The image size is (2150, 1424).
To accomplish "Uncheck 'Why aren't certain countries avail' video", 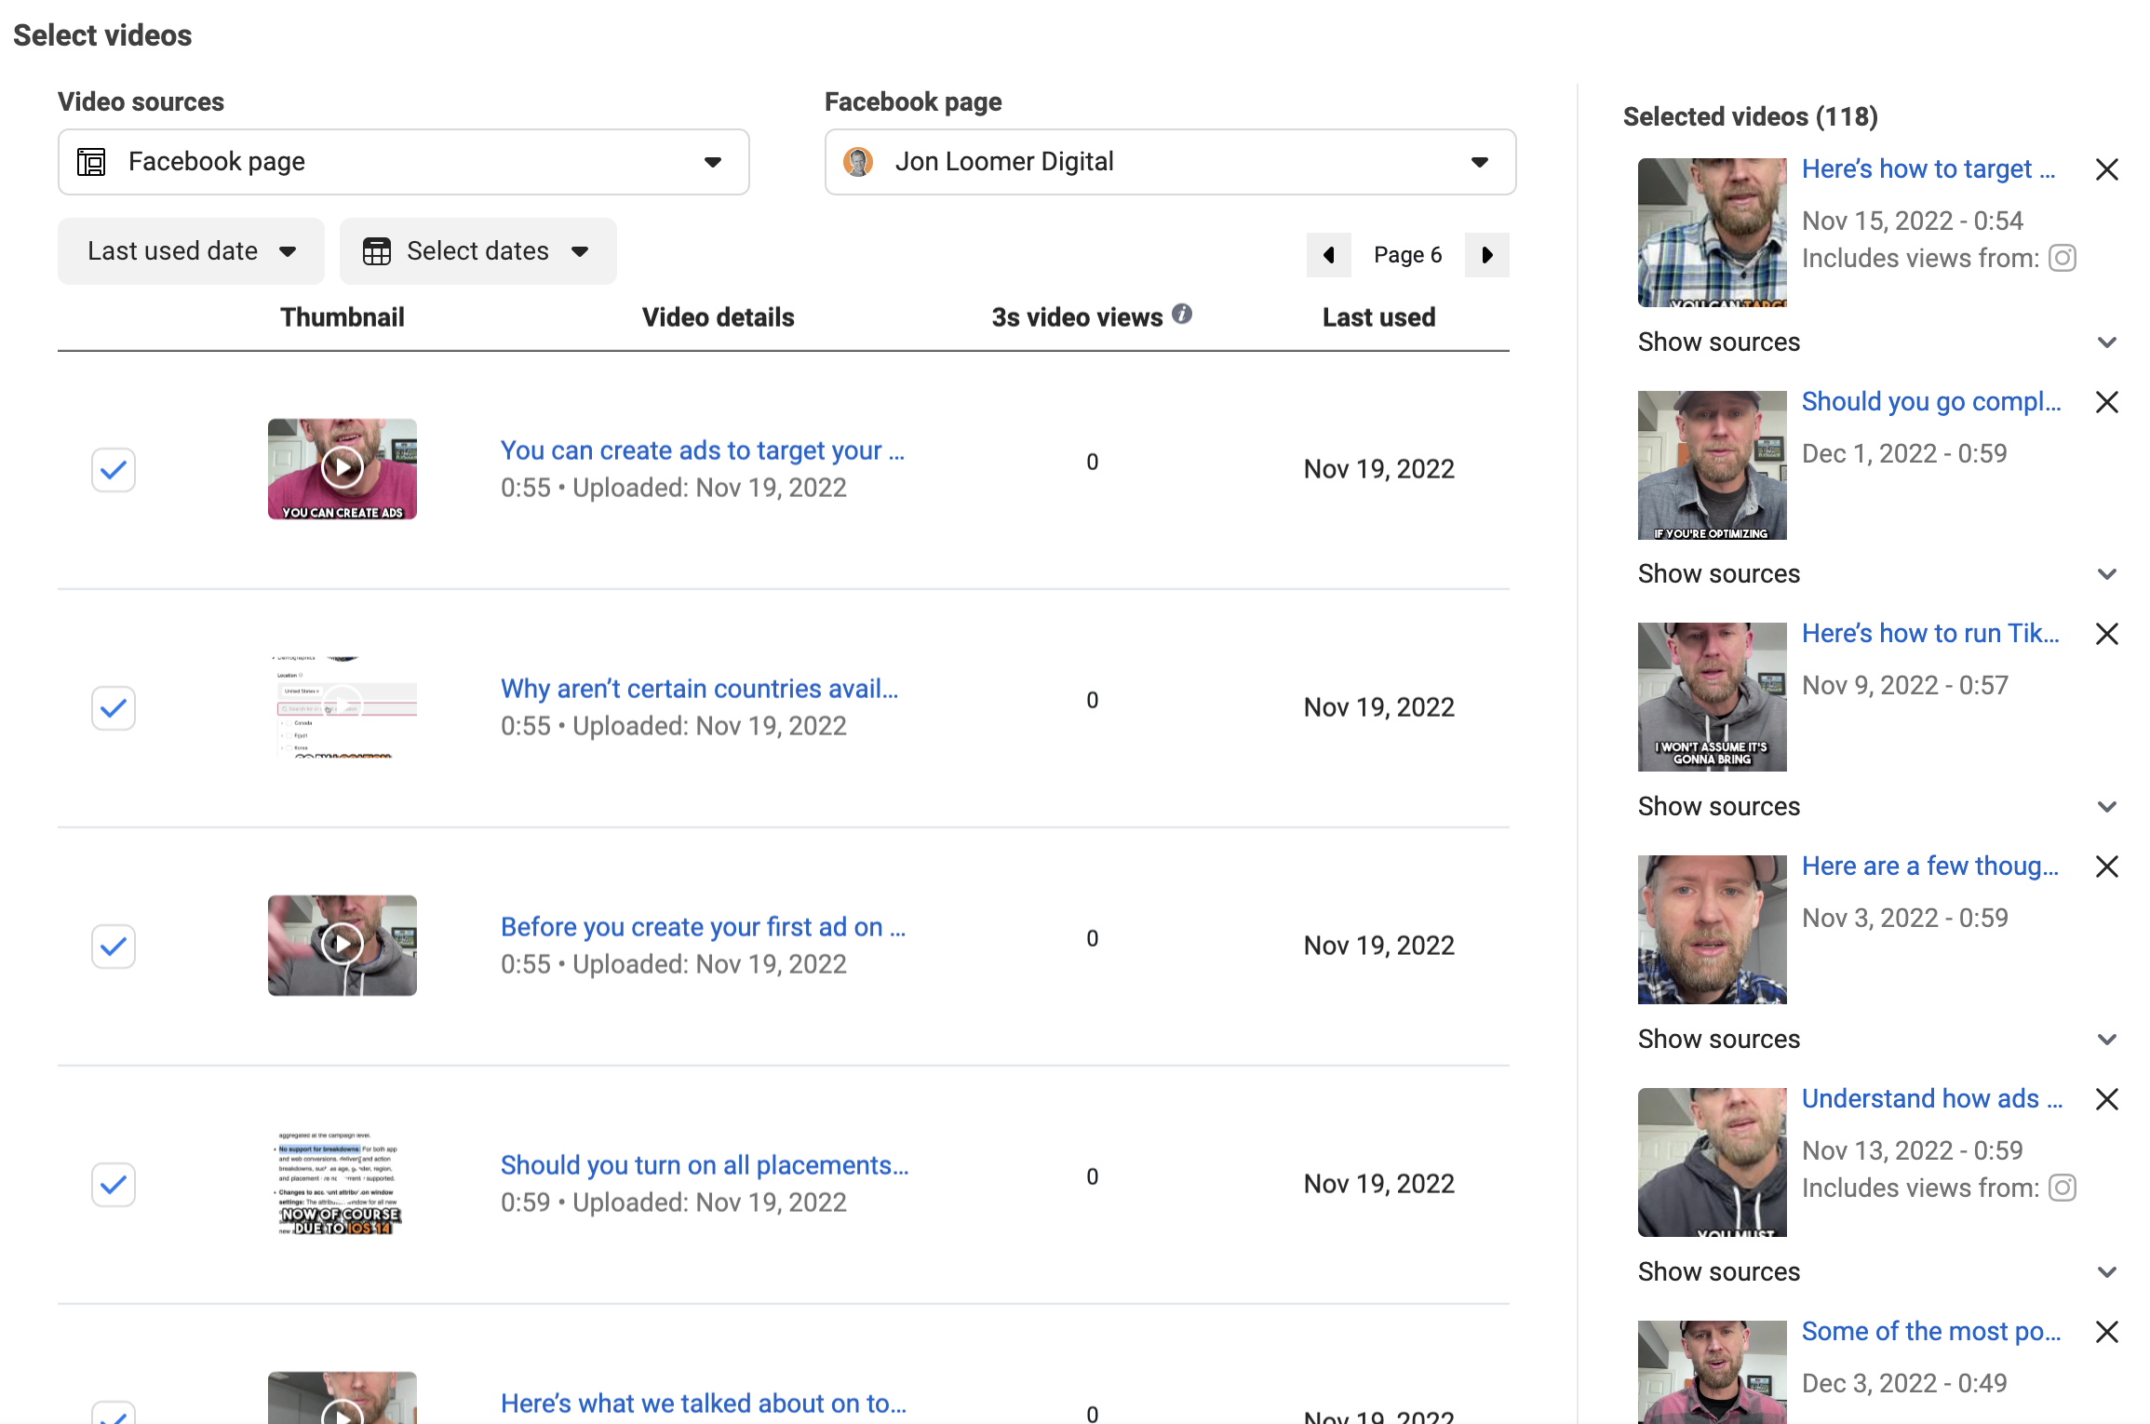I will tap(114, 707).
